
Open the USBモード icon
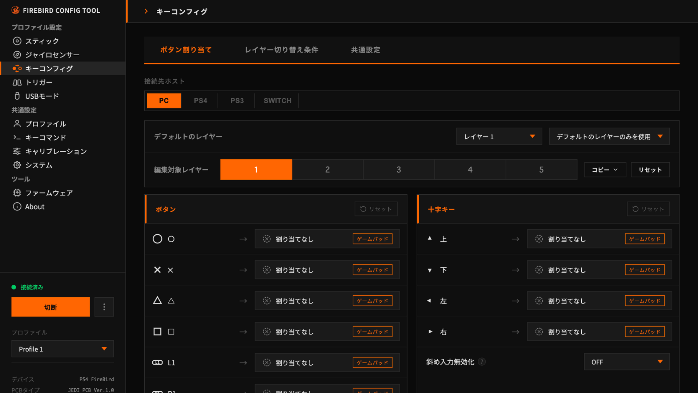(17, 96)
